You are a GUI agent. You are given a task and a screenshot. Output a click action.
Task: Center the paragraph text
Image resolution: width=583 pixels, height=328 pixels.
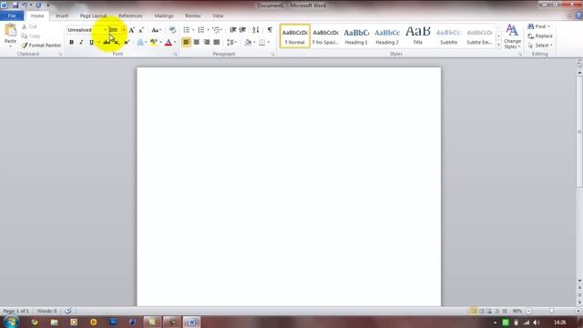point(197,43)
